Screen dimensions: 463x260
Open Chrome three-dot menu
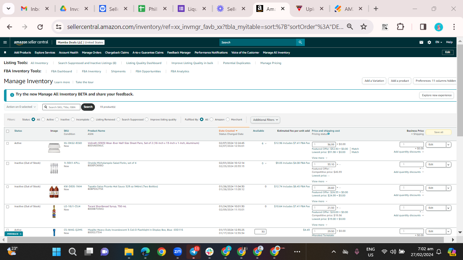pos(454,27)
